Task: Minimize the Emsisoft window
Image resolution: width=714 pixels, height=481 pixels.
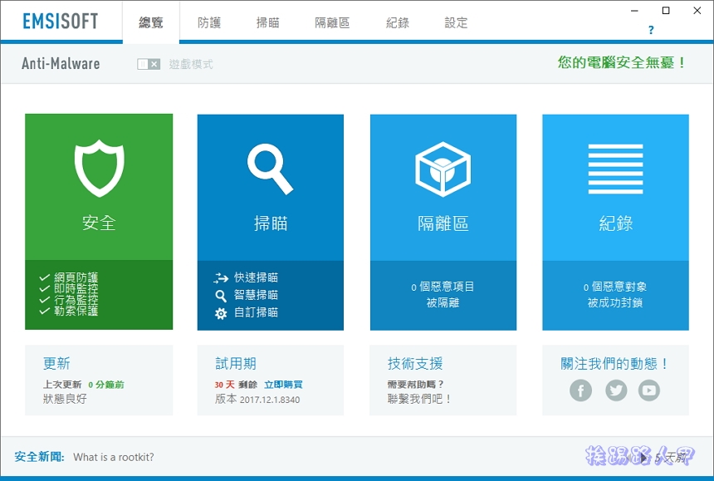Action: tap(634, 11)
